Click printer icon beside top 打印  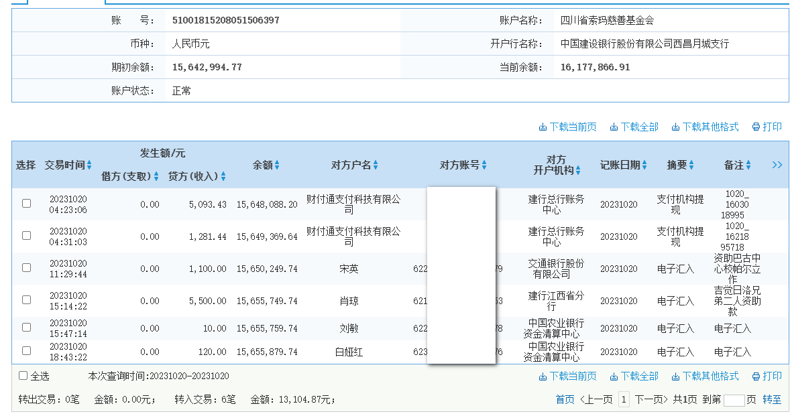[756, 127]
